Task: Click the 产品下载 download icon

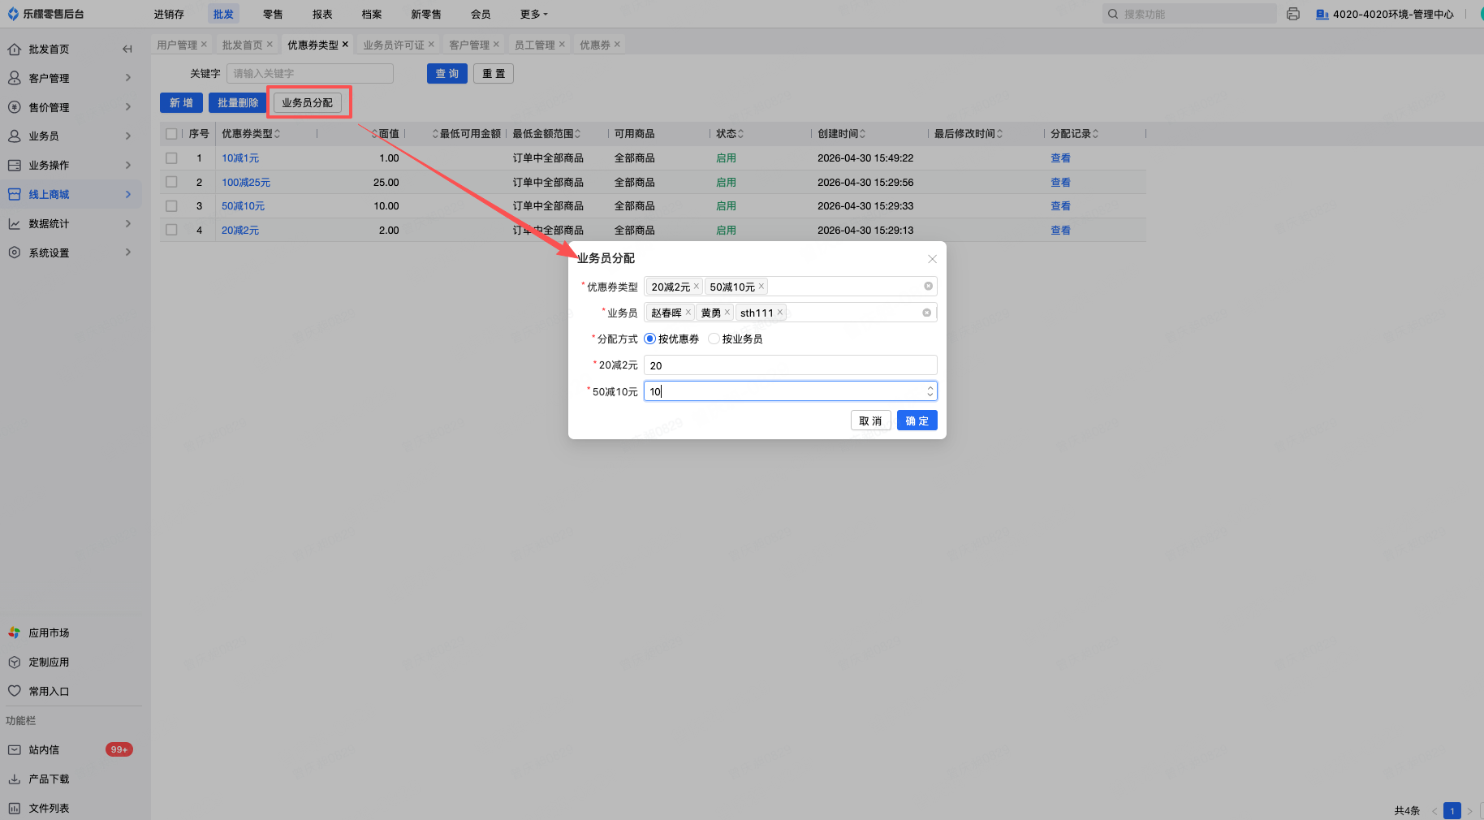Action: 14,779
